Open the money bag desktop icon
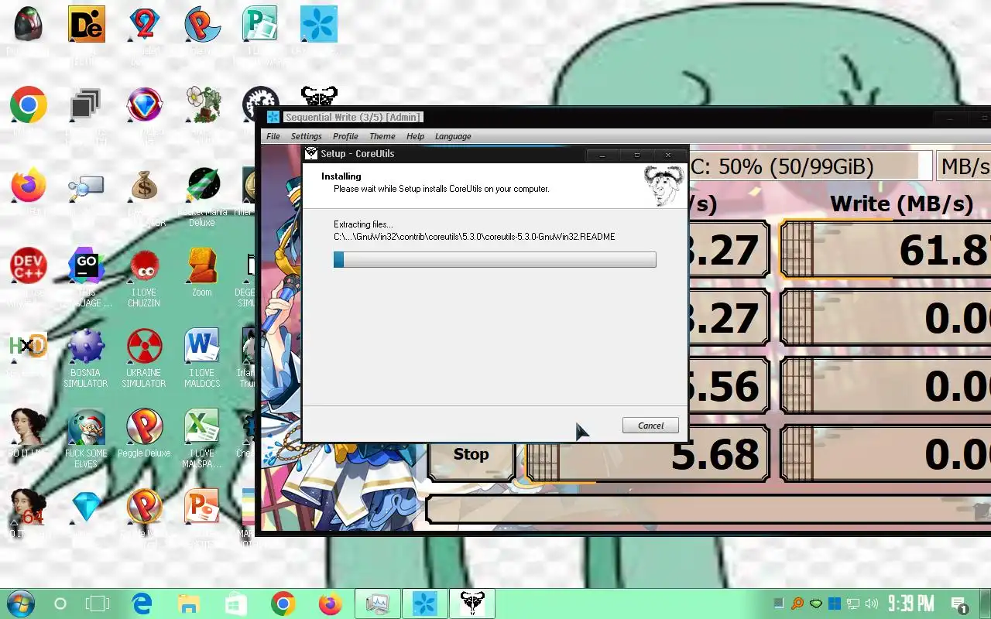The width and height of the screenshot is (991, 619). 144,186
